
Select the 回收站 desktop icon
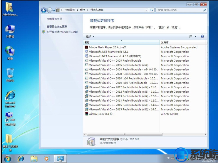(x=10, y=75)
